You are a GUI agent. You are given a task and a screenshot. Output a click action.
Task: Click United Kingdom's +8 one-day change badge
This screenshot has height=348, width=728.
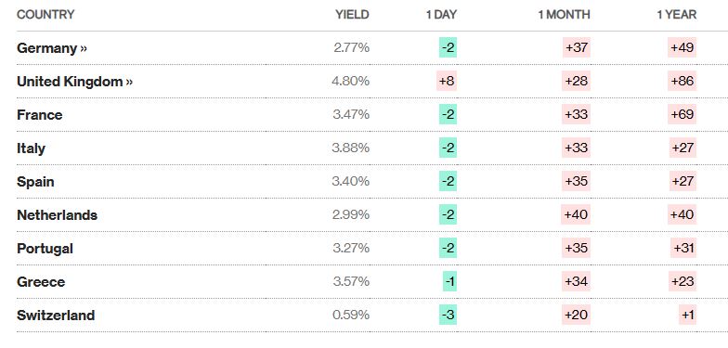click(x=447, y=82)
